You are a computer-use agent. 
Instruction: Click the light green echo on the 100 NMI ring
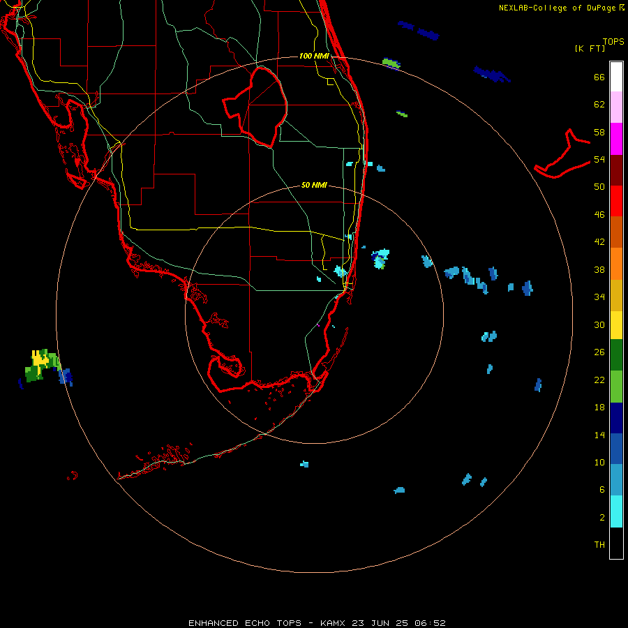pos(391,63)
